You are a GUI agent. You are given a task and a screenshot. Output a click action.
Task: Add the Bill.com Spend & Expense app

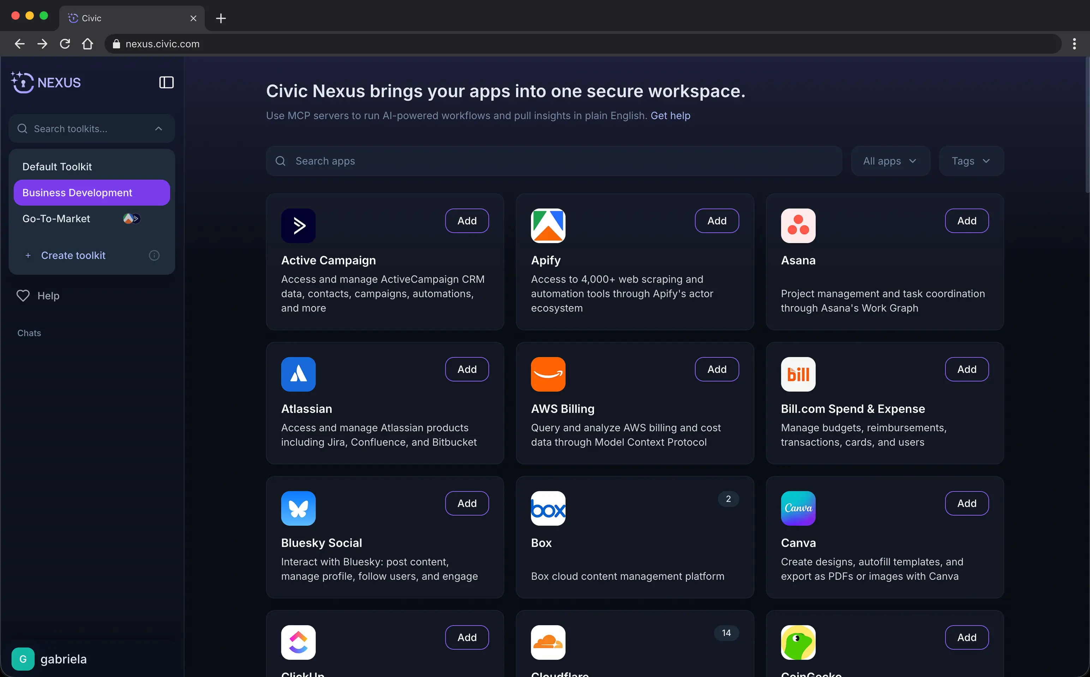tap(966, 370)
